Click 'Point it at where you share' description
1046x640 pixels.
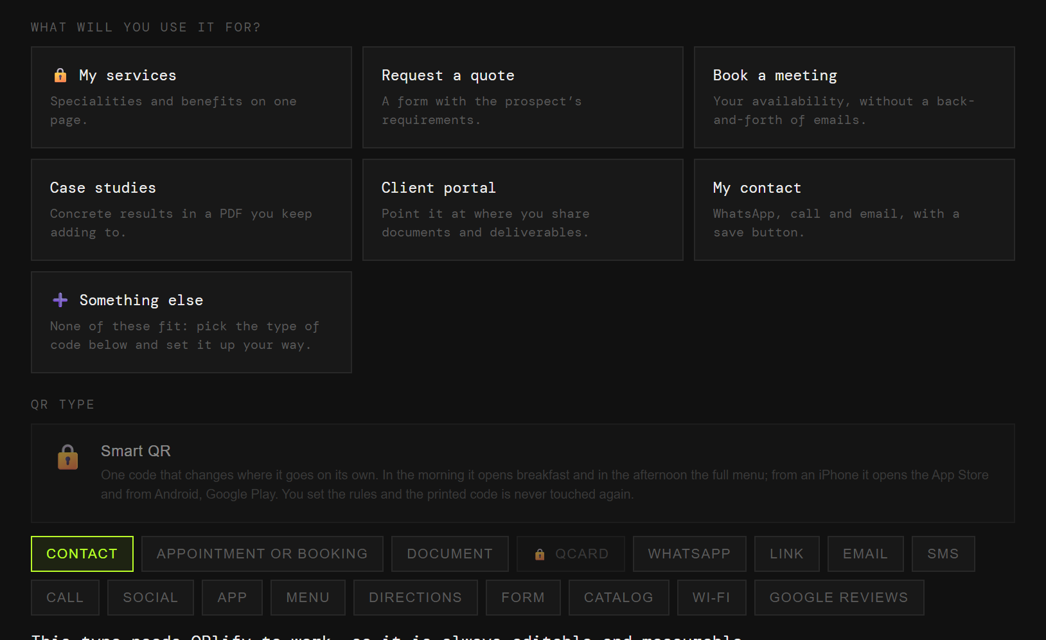coord(486,223)
